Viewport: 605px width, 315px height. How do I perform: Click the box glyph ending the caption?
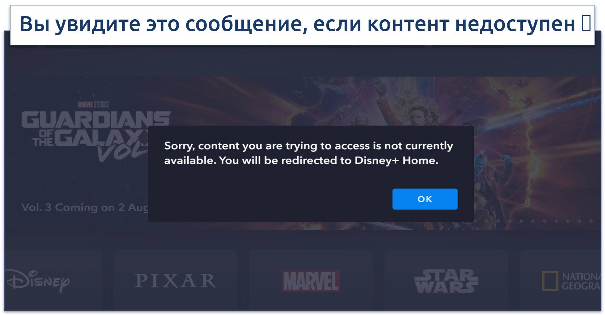[586, 23]
